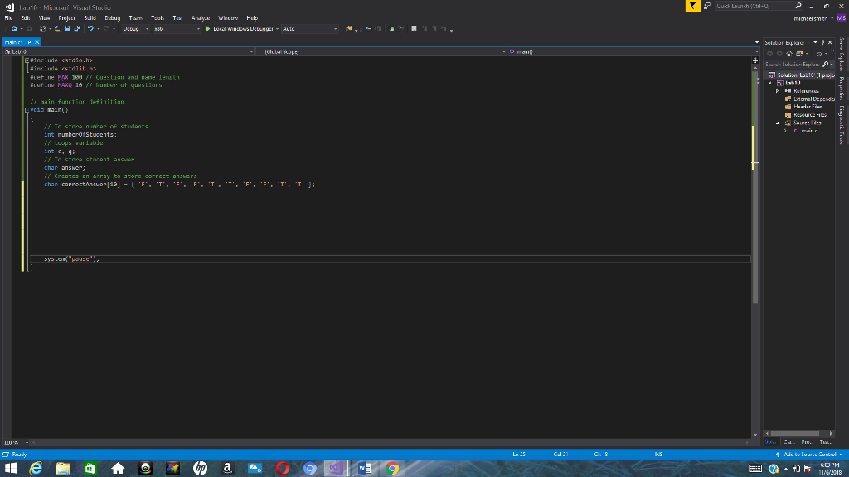
Task: Open the Analyze menu
Action: click(200, 17)
